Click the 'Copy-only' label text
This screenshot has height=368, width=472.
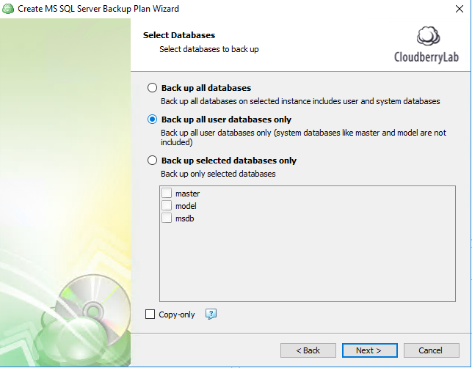(177, 314)
